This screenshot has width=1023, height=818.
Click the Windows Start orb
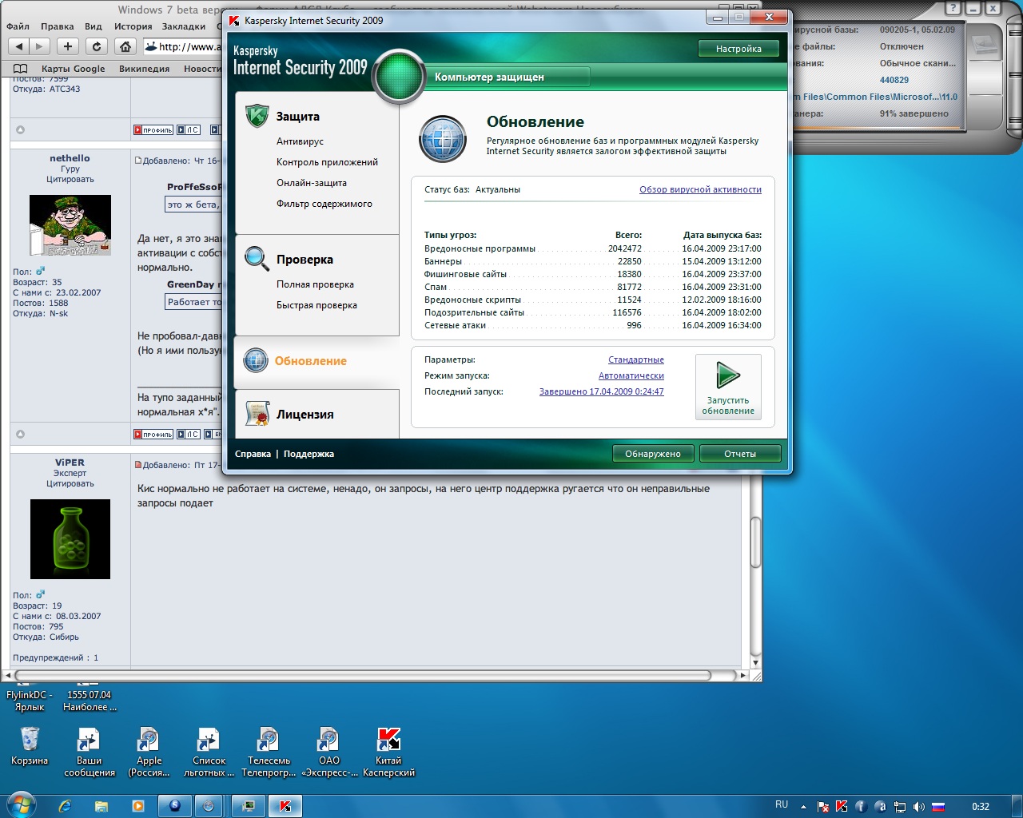[x=21, y=805]
